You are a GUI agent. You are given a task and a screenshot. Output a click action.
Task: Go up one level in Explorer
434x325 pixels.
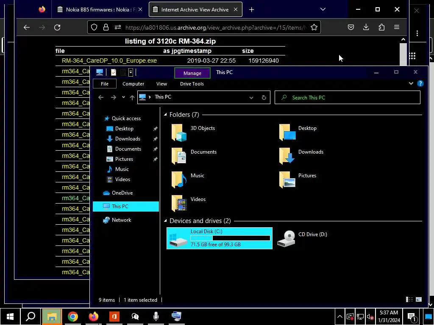click(x=132, y=97)
